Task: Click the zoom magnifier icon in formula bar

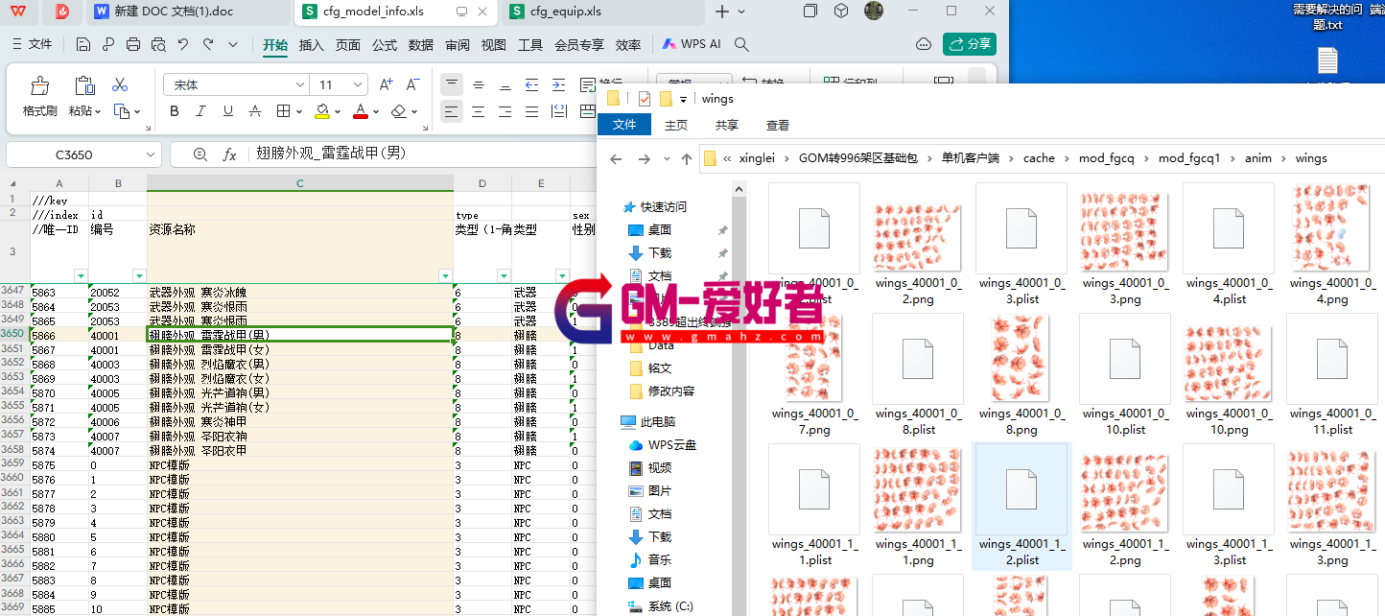Action: tap(200, 154)
